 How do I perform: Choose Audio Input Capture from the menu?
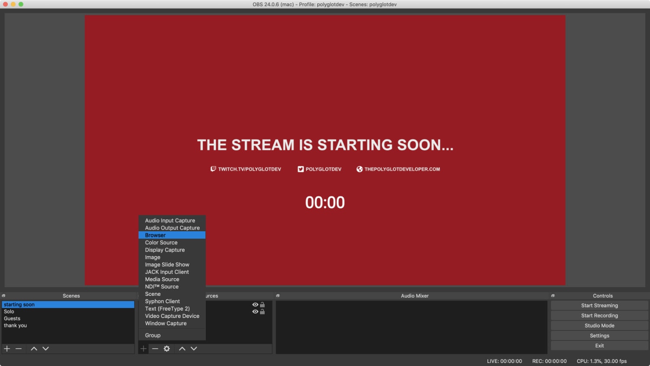(172, 220)
